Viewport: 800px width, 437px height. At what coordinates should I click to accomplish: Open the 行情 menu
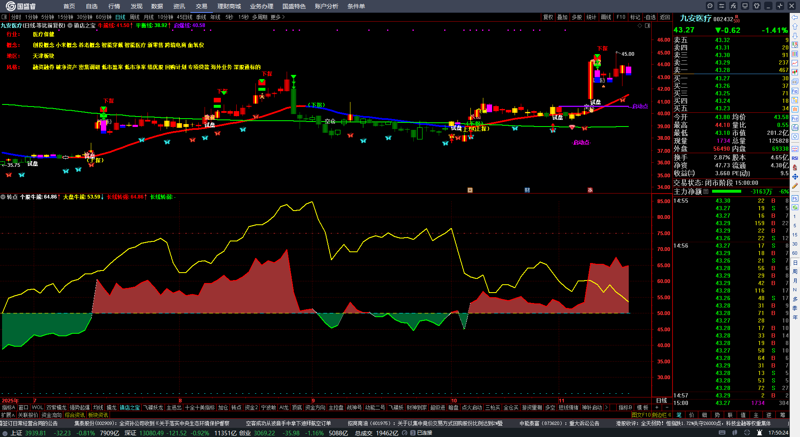coord(114,6)
